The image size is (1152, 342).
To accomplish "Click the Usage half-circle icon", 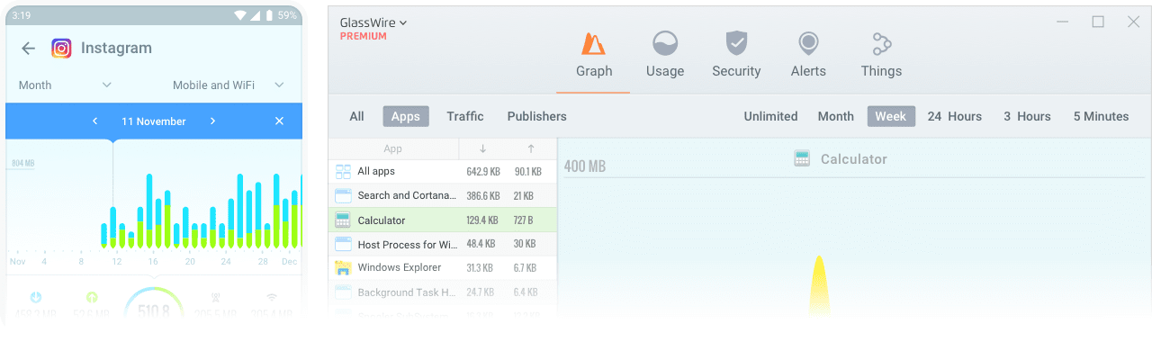I will [x=665, y=43].
